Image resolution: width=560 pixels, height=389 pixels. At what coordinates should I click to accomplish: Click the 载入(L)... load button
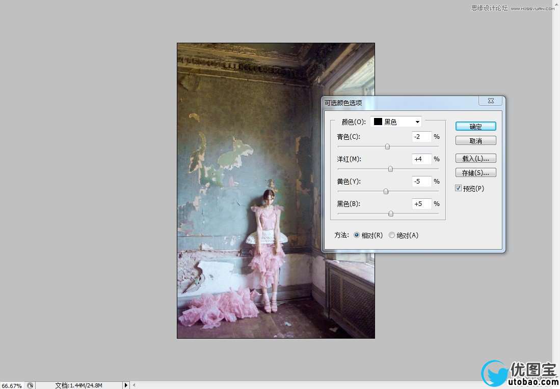pyautogui.click(x=475, y=159)
